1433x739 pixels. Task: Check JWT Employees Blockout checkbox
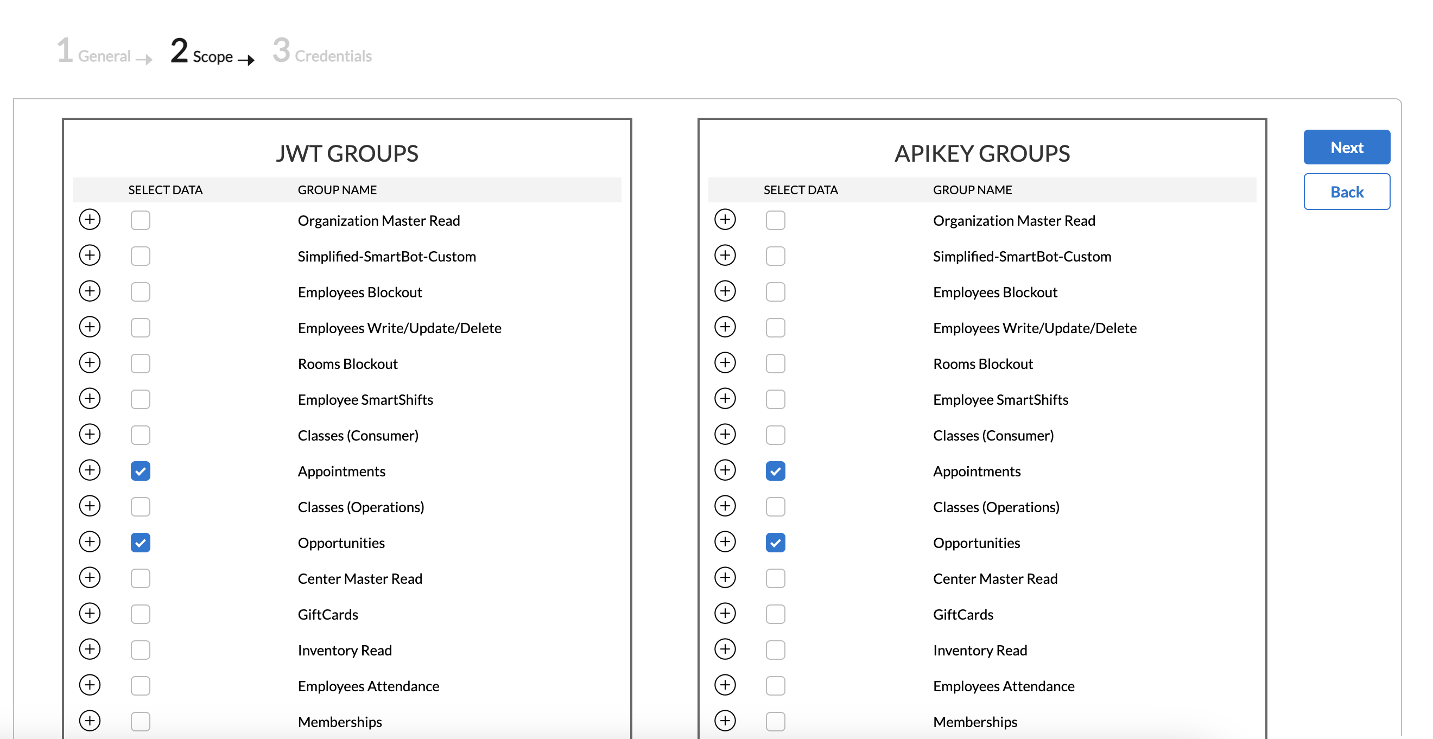tap(140, 292)
